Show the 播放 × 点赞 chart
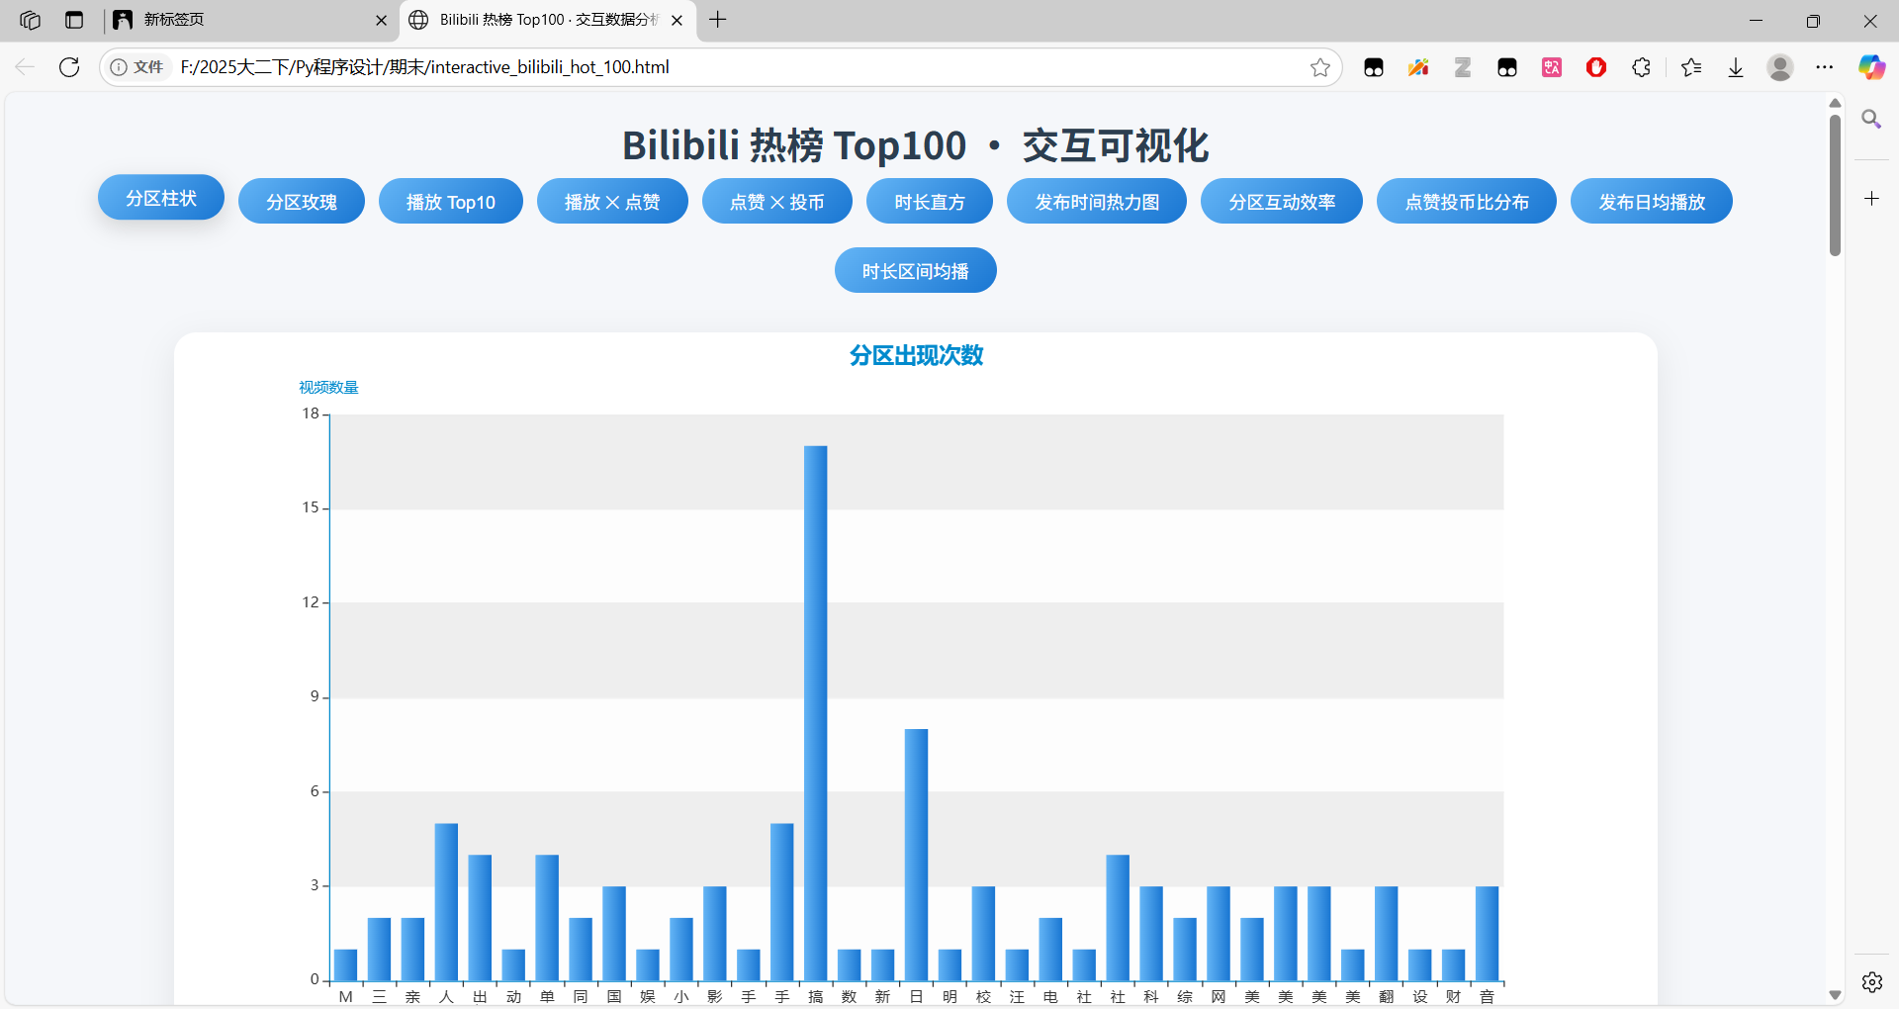Viewport: 1899px width, 1009px height. (x=612, y=202)
